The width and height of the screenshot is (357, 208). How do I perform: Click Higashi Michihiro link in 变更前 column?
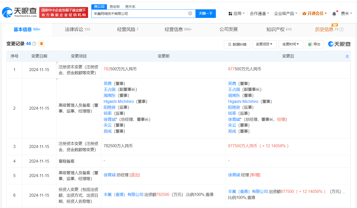tap(119, 102)
